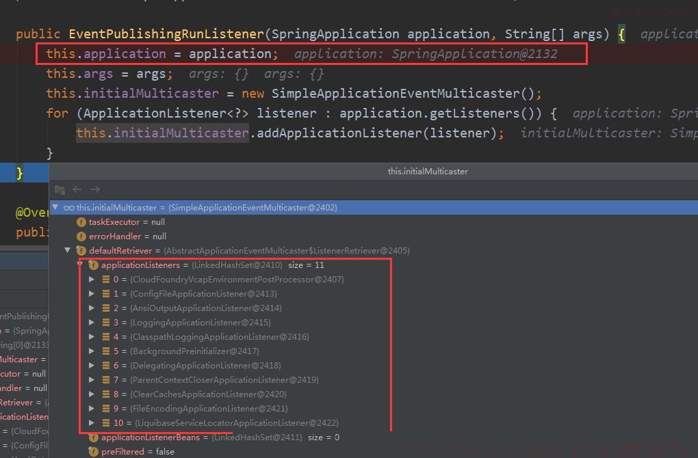Click the closing brace of for loop
698x458 pixels.
[x=50, y=153]
